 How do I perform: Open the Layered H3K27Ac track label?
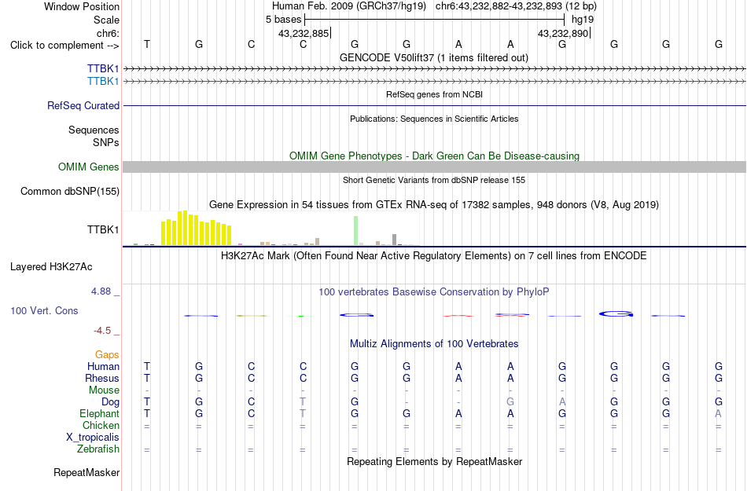pyautogui.click(x=51, y=267)
